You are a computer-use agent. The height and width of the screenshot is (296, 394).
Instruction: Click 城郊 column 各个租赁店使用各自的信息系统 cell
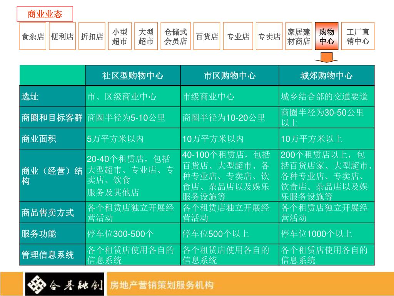click(x=327, y=254)
